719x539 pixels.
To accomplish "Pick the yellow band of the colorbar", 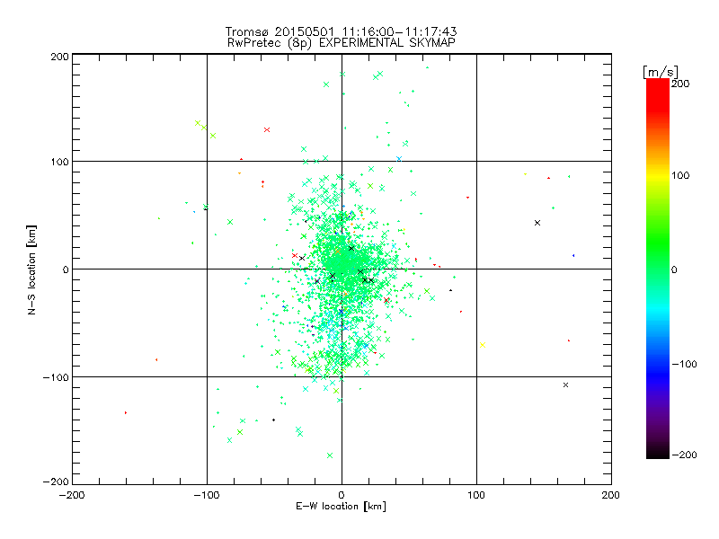I will point(658,175).
